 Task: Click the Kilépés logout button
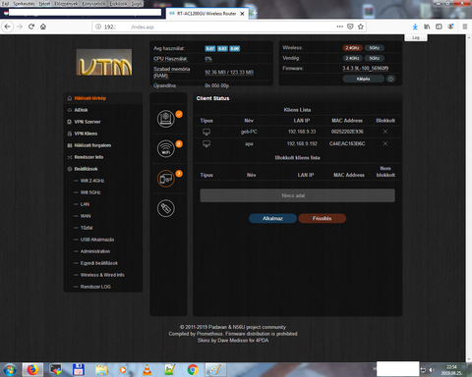(x=363, y=79)
